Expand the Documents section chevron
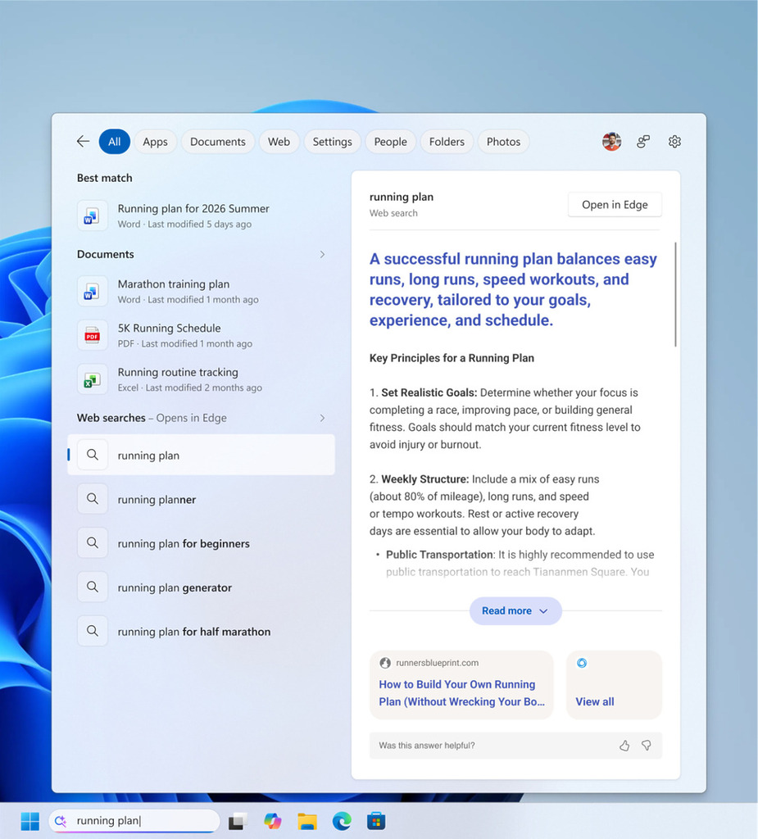 322,254
